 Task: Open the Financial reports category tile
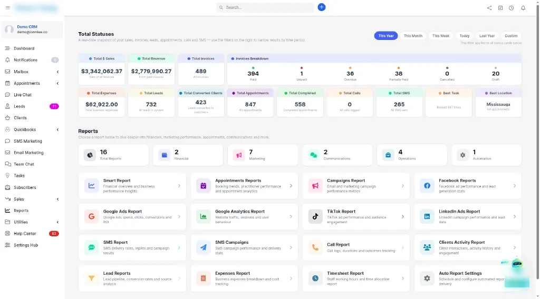click(x=188, y=155)
